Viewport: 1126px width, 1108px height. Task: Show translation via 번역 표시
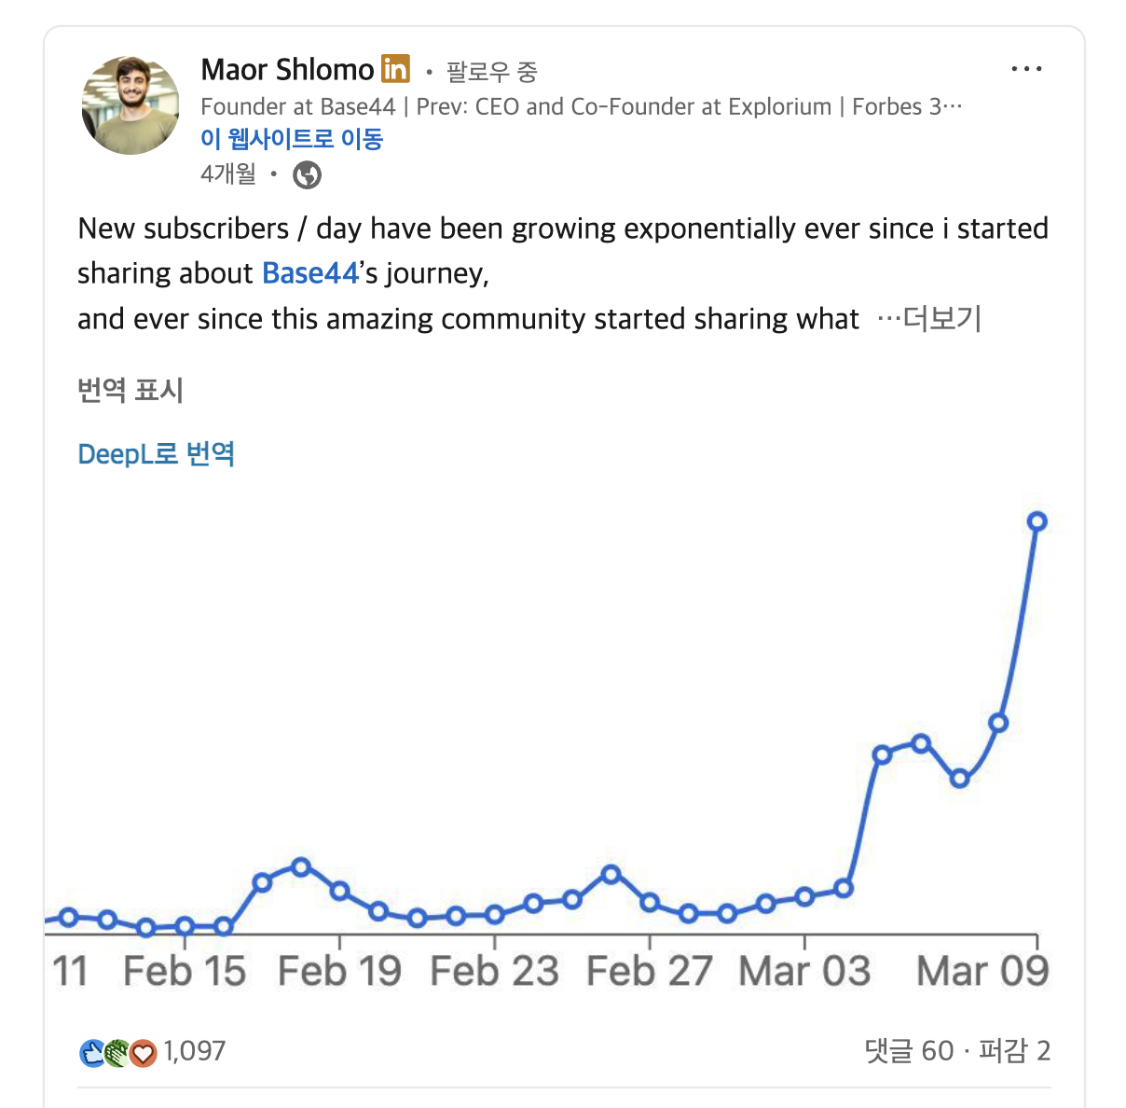point(130,391)
